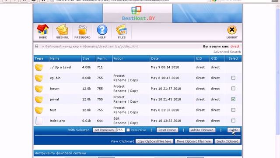Click the Up a Level folder icon
This screenshot has height=158, width=280.
(x=39, y=67)
